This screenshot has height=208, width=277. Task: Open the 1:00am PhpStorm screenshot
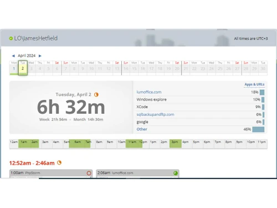click(51, 174)
